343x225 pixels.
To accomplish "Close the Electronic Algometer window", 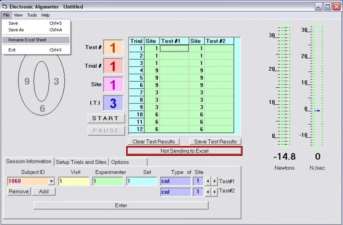I will tap(336, 7).
